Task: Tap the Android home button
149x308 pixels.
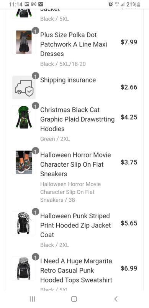Action: (74, 299)
